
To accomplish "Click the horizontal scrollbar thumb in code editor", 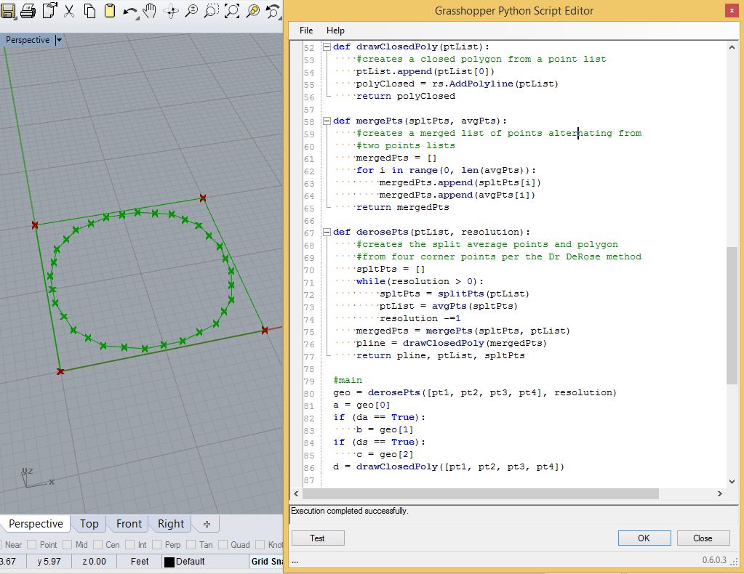I will tap(480, 493).
